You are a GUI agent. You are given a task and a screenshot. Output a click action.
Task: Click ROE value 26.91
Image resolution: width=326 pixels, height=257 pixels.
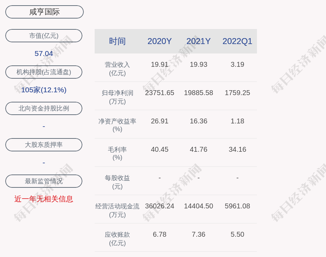(x=159, y=121)
